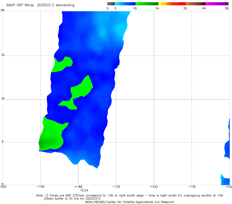Click the green wind patch near 15N
232x204 pixels.
62,64
